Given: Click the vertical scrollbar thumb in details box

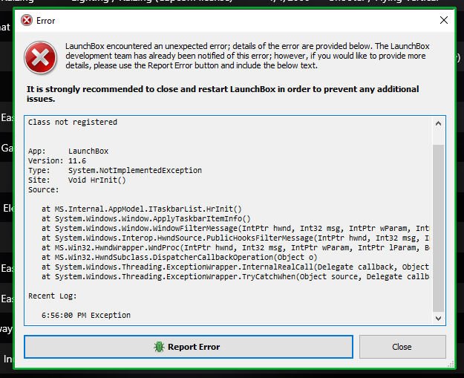Looking at the screenshot, I should (x=438, y=228).
